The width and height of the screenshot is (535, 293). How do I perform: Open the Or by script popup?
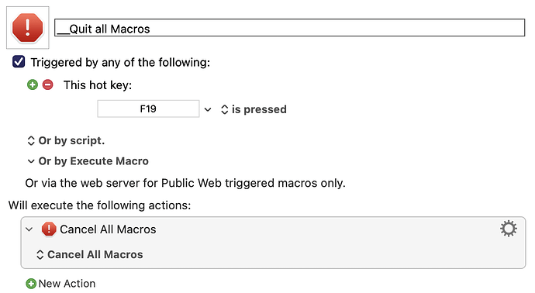pos(66,140)
